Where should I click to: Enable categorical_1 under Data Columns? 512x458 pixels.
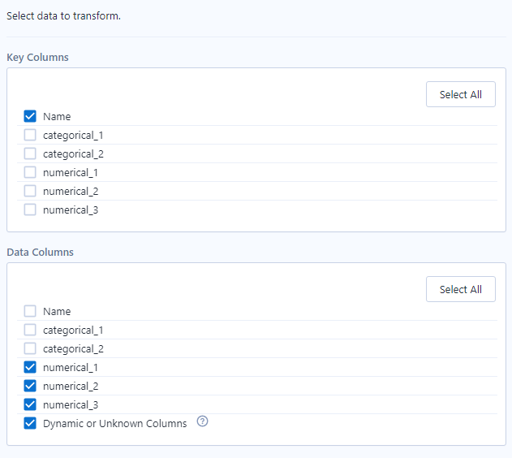coord(30,330)
